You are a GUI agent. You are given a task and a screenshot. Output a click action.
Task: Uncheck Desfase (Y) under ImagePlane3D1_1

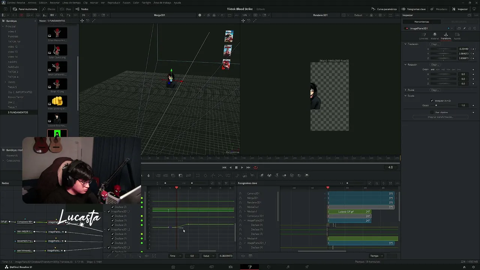[112, 220]
